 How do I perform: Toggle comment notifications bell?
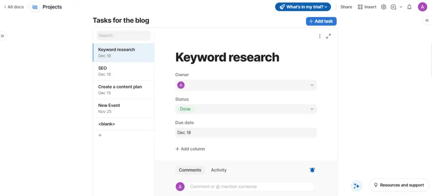point(312,170)
